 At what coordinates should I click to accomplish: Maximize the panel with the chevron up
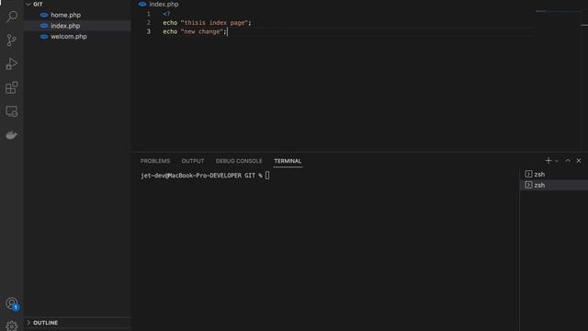568,161
